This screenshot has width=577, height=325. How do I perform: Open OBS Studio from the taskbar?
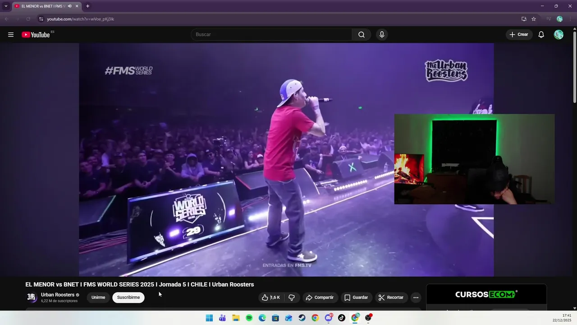point(368,318)
